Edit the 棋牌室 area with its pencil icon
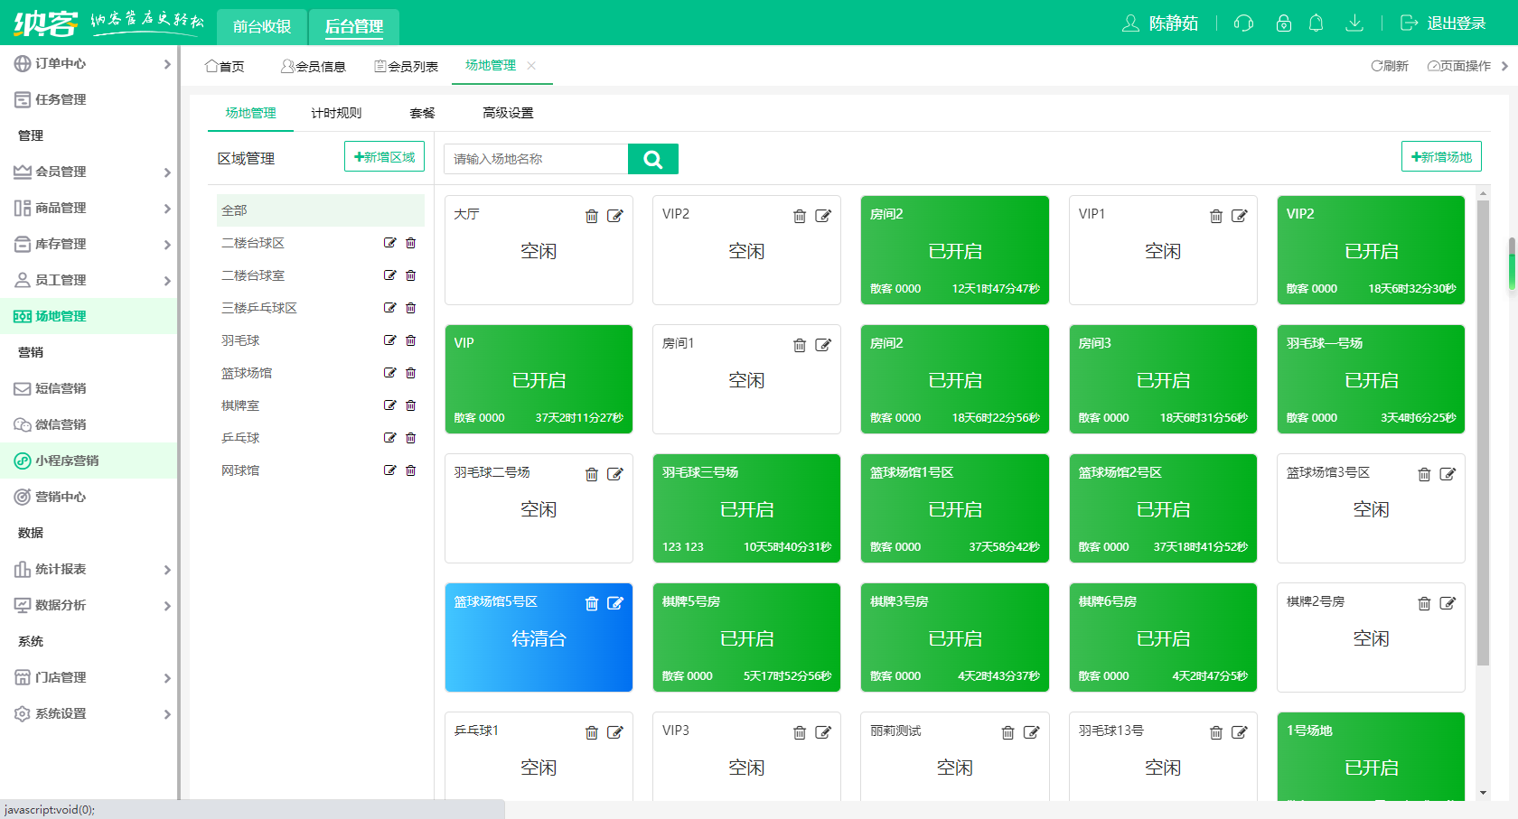Viewport: 1518px width, 819px height. click(390, 405)
